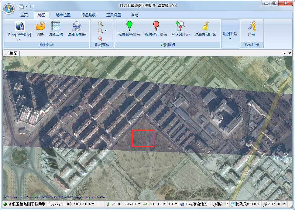The image size is (295, 210).
Task: Close the 地图 document panel
Action: click(290, 53)
